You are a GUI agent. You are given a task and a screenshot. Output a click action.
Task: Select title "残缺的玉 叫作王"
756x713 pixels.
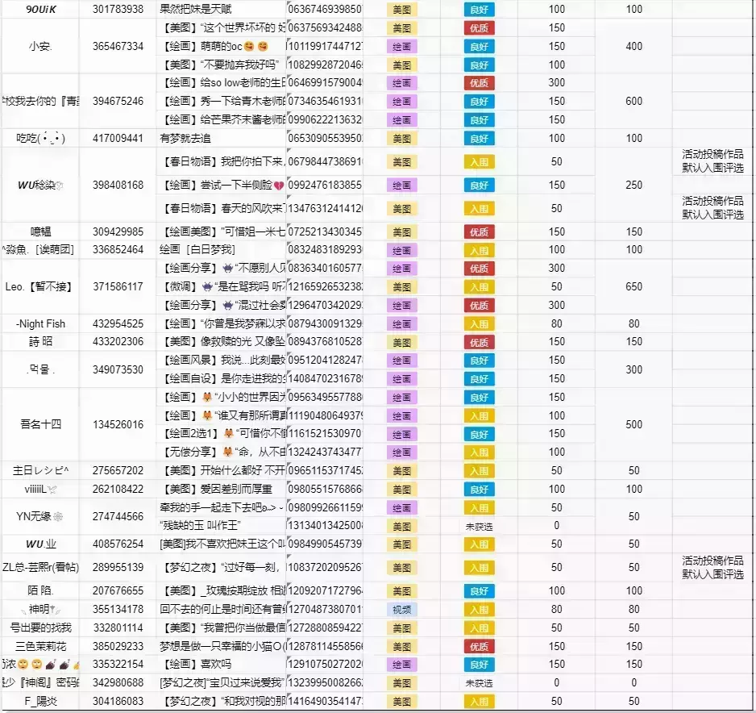[x=200, y=526]
